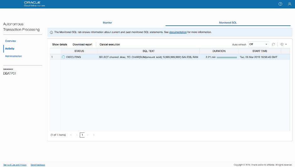Go to previous page arrow
295x167 pixels.
[77, 135]
